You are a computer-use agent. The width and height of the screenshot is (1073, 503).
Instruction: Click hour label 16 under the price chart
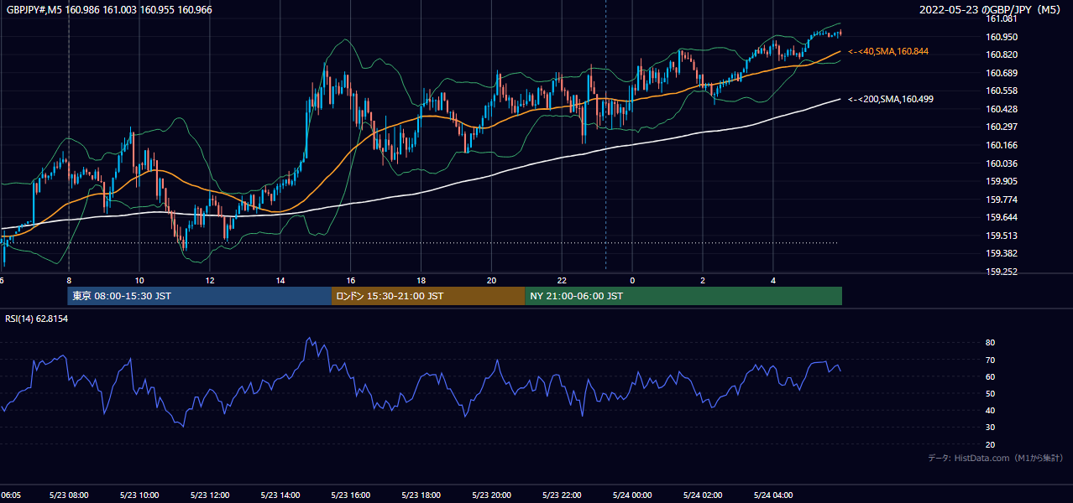click(x=351, y=280)
